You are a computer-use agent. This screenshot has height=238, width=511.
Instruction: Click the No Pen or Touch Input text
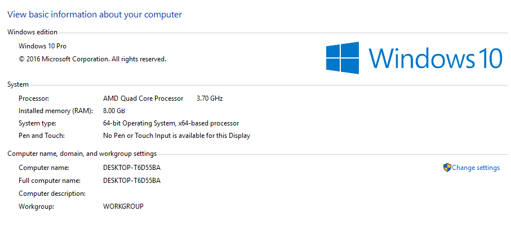176,136
